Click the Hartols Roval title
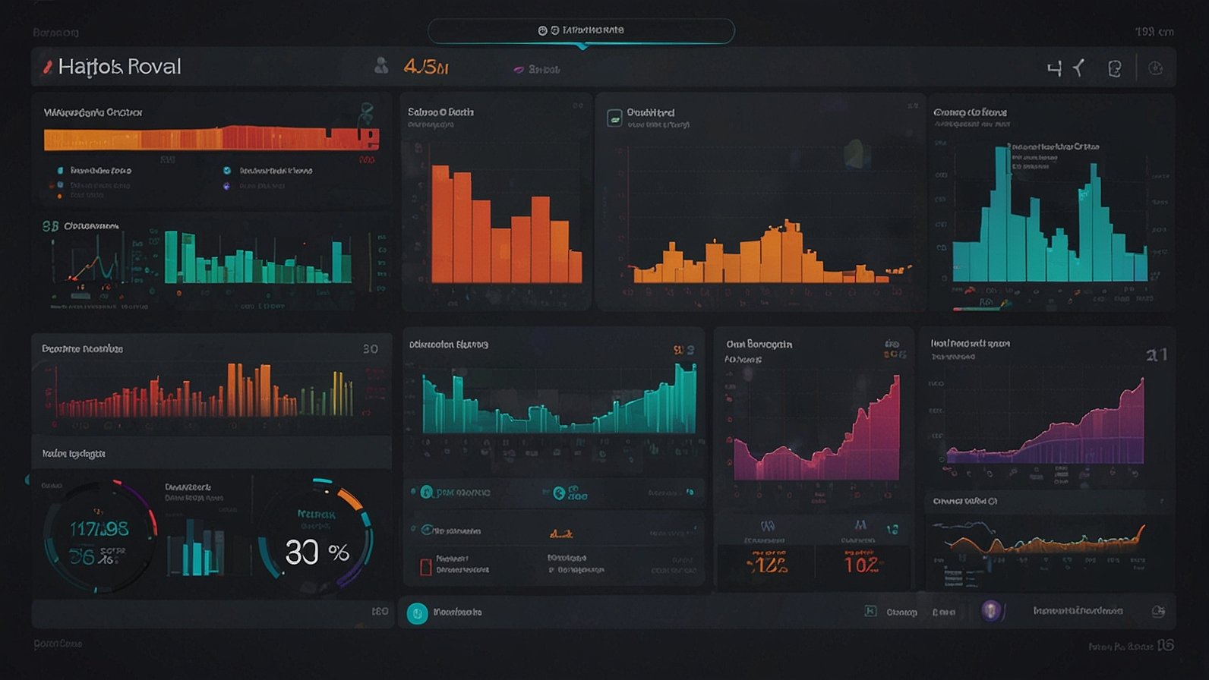The image size is (1209, 680). (120, 67)
